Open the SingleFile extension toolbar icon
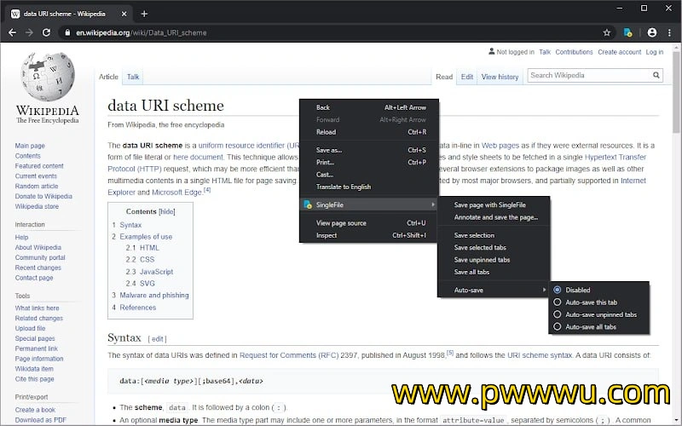Image resolution: width=682 pixels, height=426 pixels. pos(627,32)
